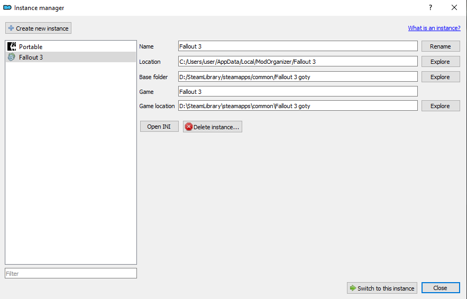Click the 'Game location' field label

point(157,106)
